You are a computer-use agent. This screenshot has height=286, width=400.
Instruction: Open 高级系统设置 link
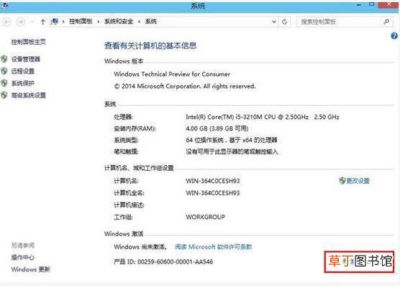(29, 96)
